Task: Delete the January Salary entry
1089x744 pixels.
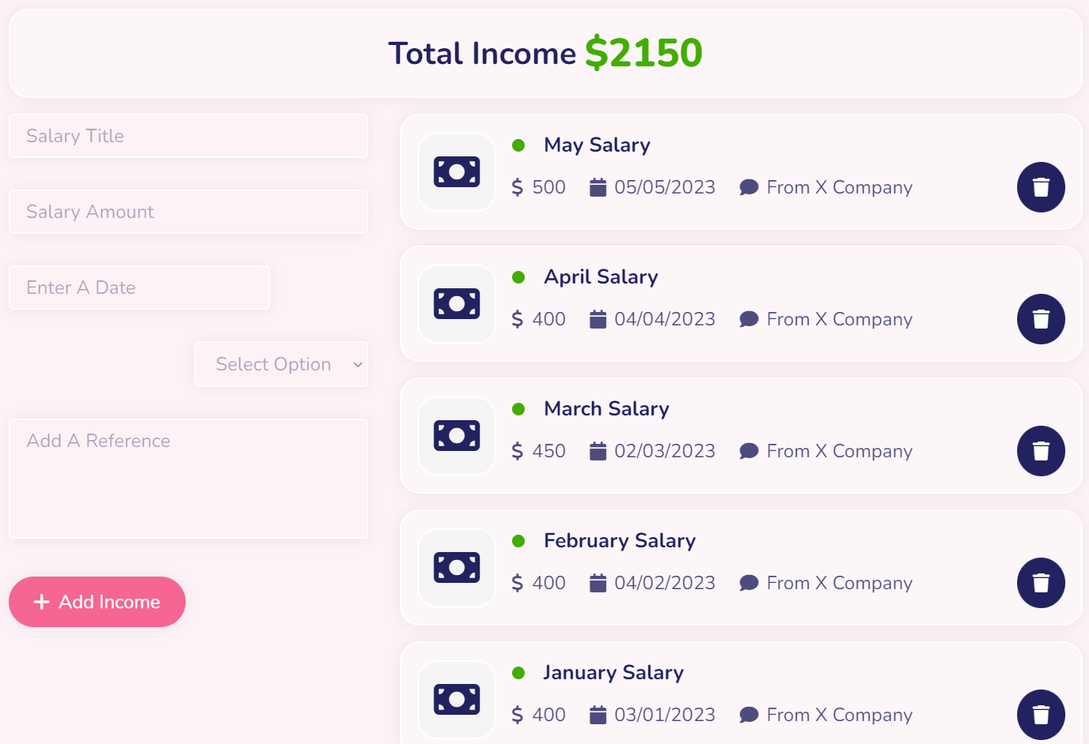Action: [1041, 715]
